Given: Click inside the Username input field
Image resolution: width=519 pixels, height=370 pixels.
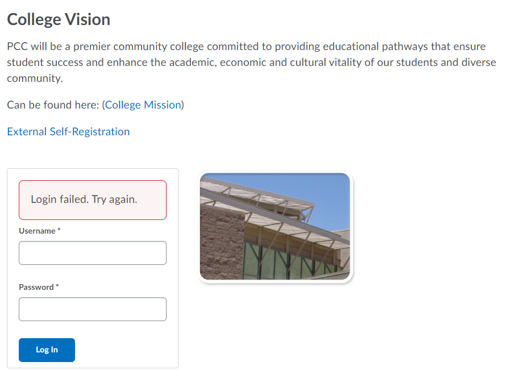Looking at the screenshot, I should [92, 252].
